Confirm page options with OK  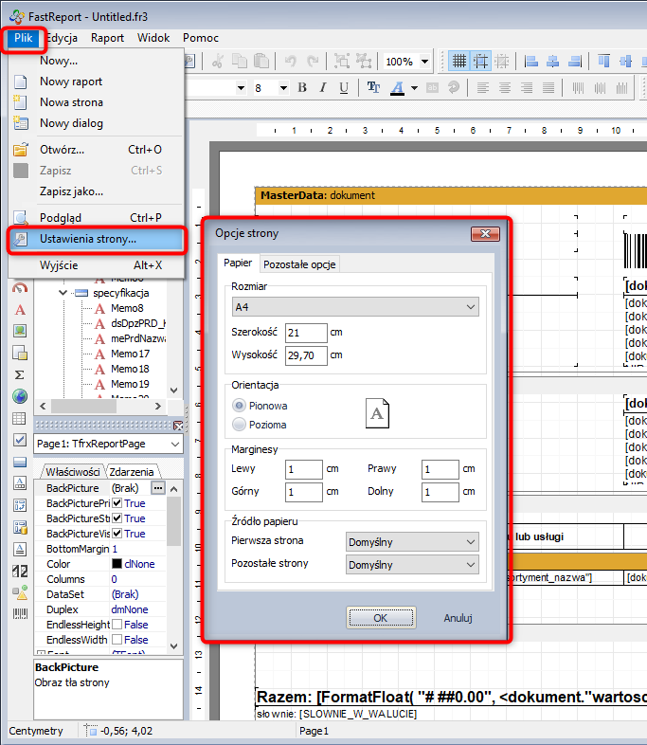pos(381,617)
